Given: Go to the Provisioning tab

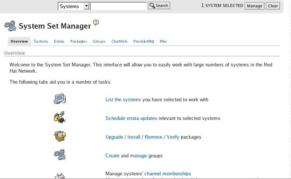Looking at the screenshot, I should pos(144,41).
